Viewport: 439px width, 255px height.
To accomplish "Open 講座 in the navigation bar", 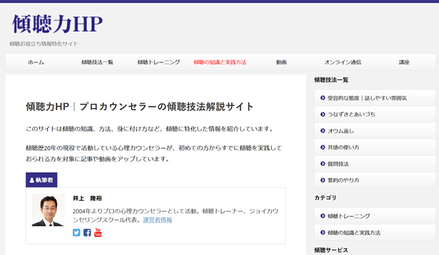I will coord(404,62).
